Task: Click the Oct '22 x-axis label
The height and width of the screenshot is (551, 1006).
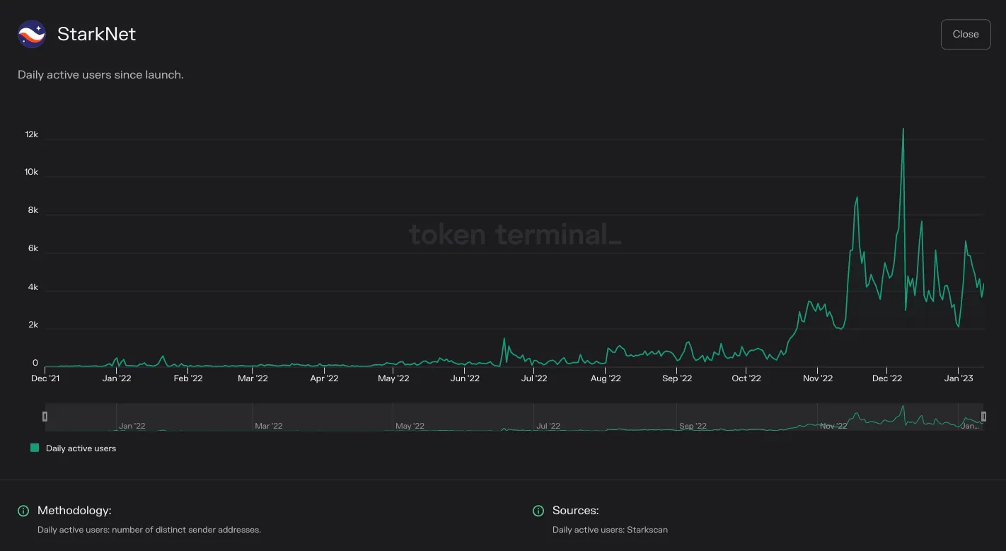Action: tap(746, 378)
